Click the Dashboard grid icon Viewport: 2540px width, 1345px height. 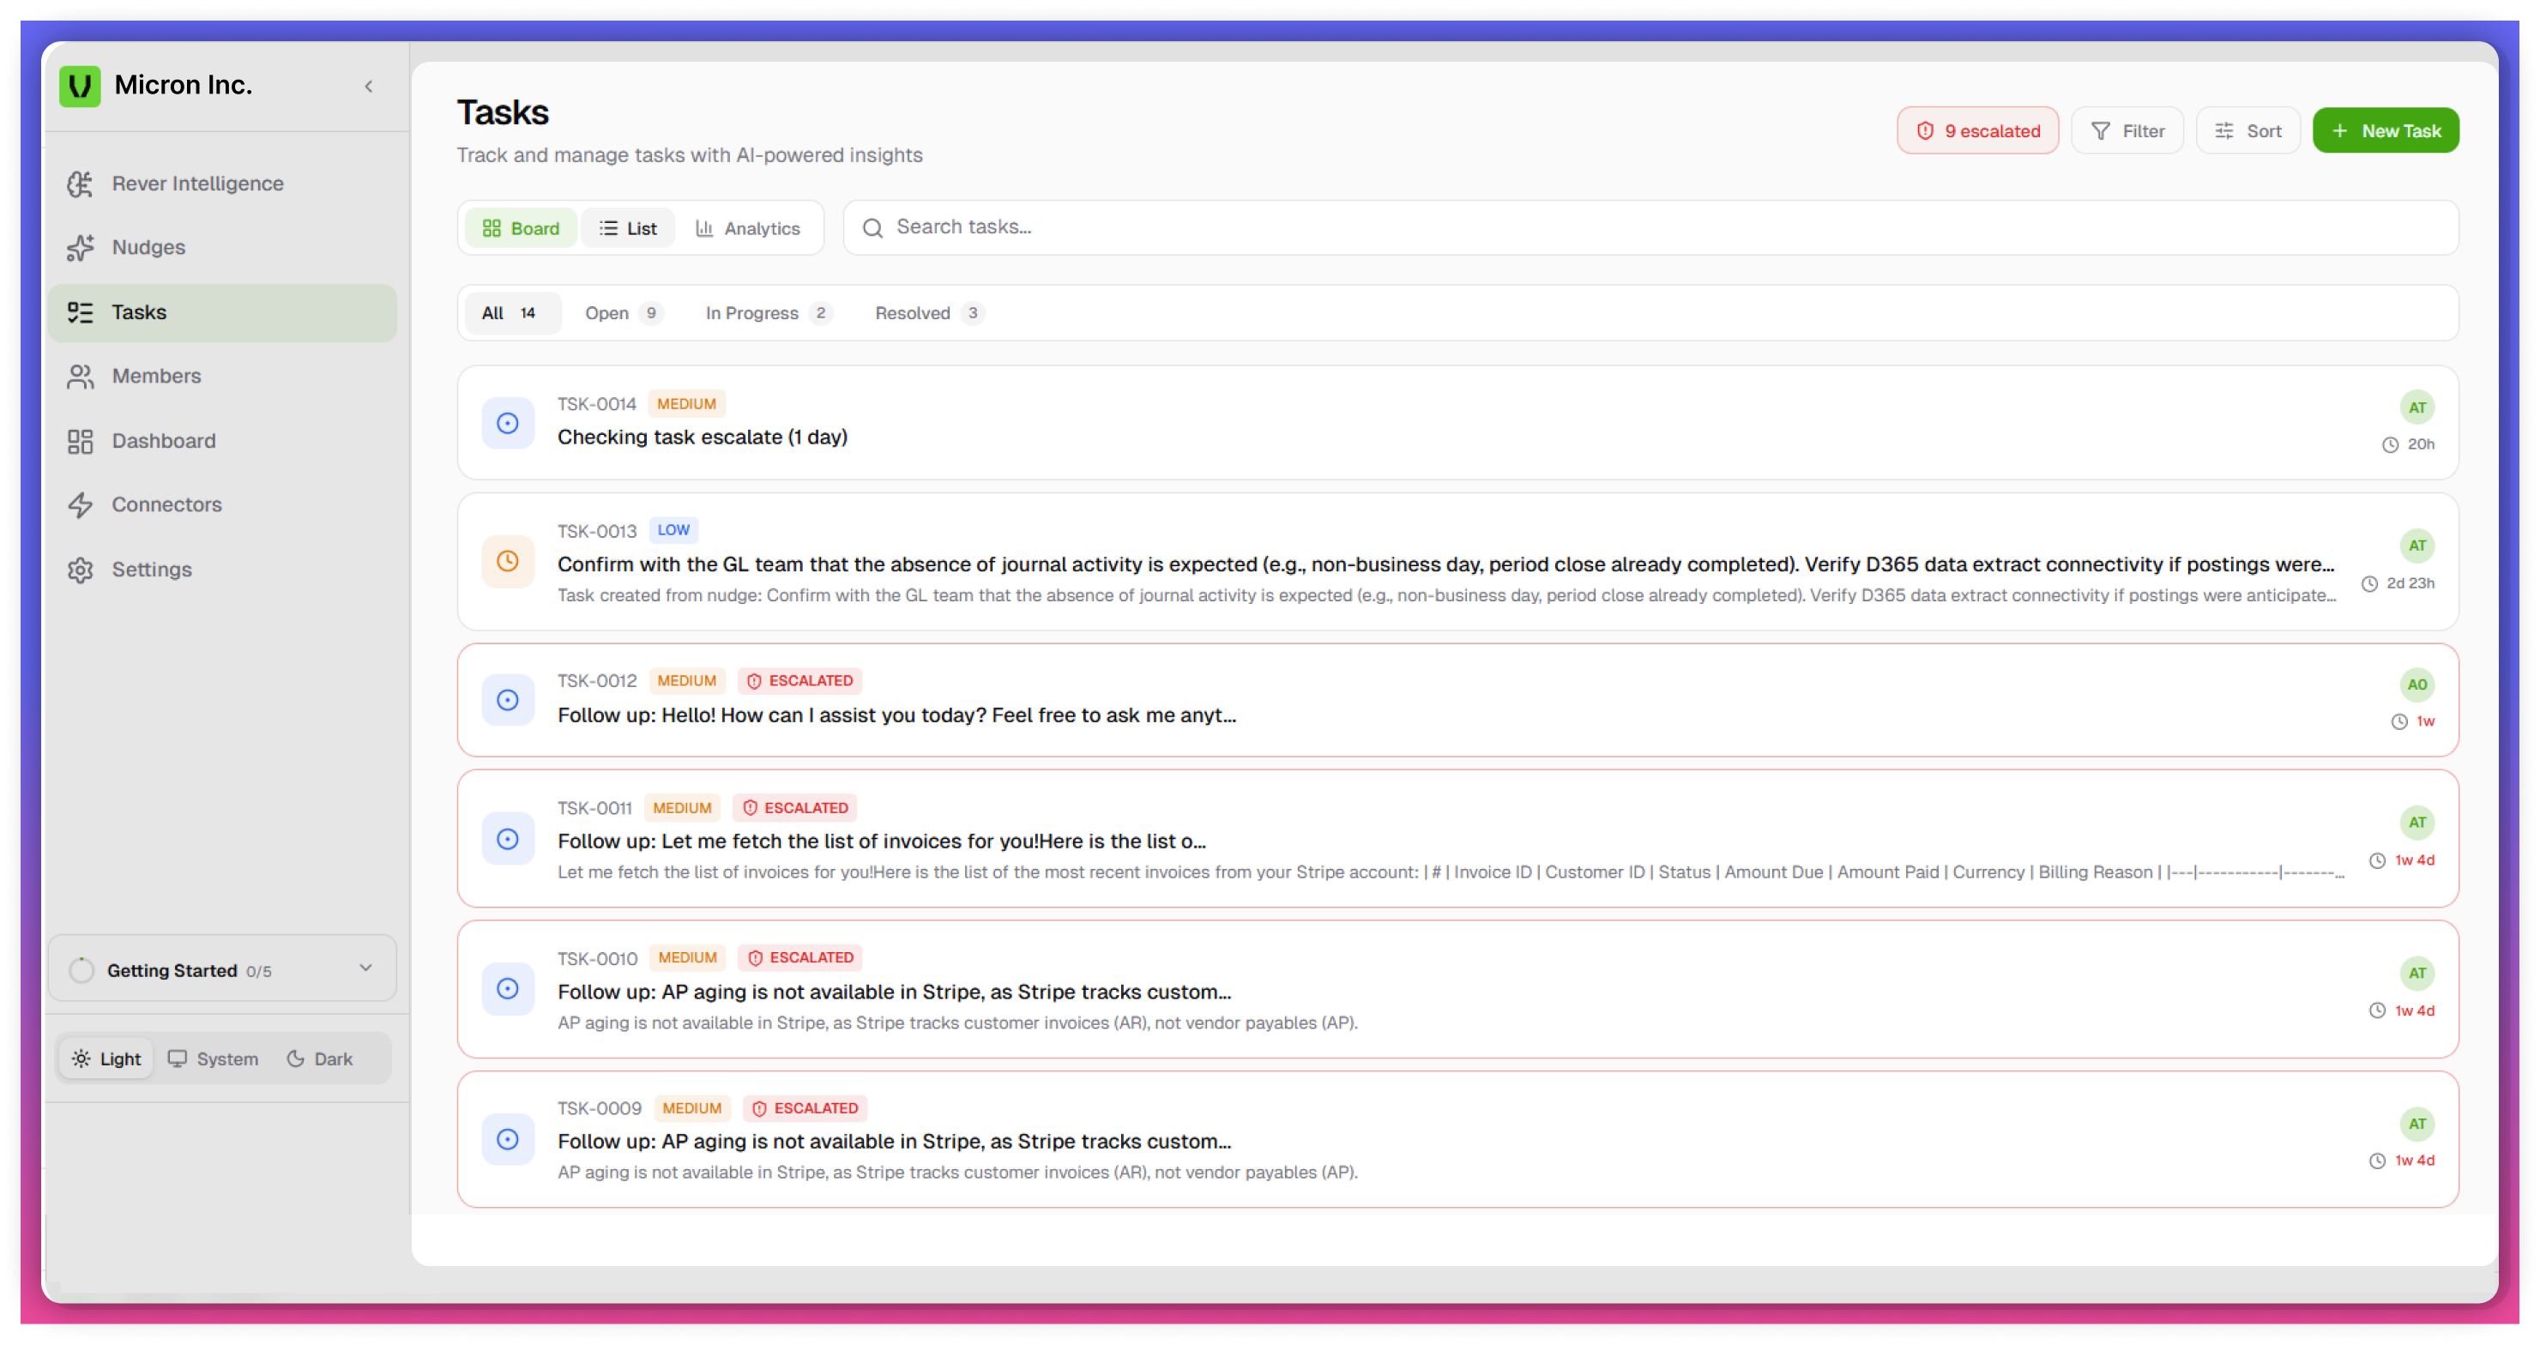80,441
